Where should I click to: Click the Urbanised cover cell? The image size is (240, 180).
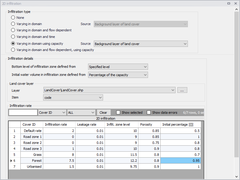[x=32, y=167]
